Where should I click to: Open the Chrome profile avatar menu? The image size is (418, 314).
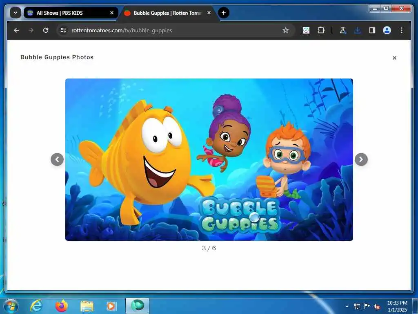click(x=387, y=30)
